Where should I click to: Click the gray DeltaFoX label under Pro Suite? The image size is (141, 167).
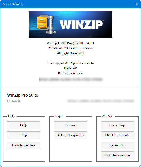click(14, 101)
